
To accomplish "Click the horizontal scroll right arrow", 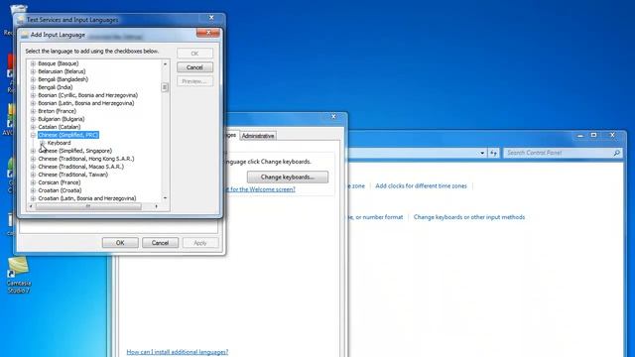I will [x=157, y=206].
